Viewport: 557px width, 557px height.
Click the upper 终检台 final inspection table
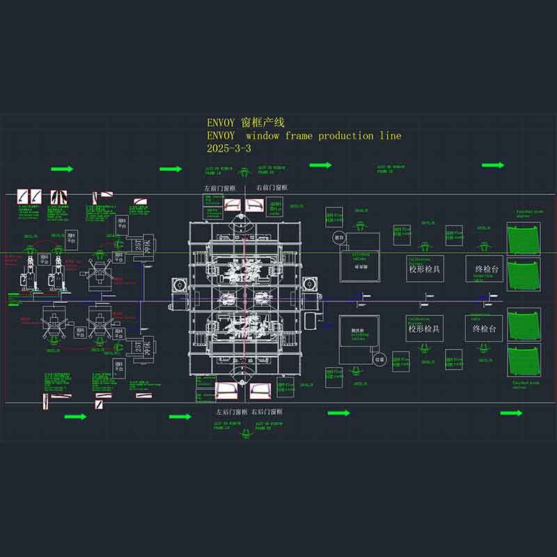click(485, 269)
